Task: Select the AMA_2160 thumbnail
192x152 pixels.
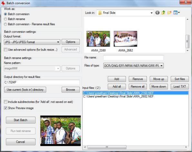Action: [98, 39]
